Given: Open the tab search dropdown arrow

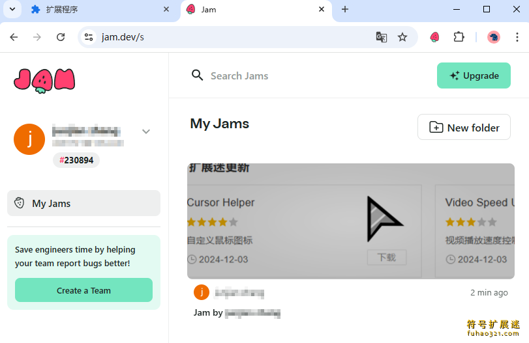Looking at the screenshot, I should point(12,9).
